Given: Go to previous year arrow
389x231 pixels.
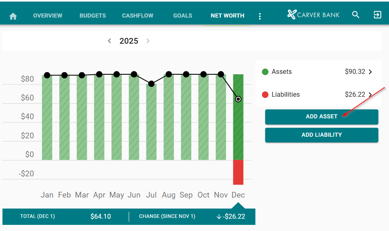Looking at the screenshot, I should tap(110, 41).
